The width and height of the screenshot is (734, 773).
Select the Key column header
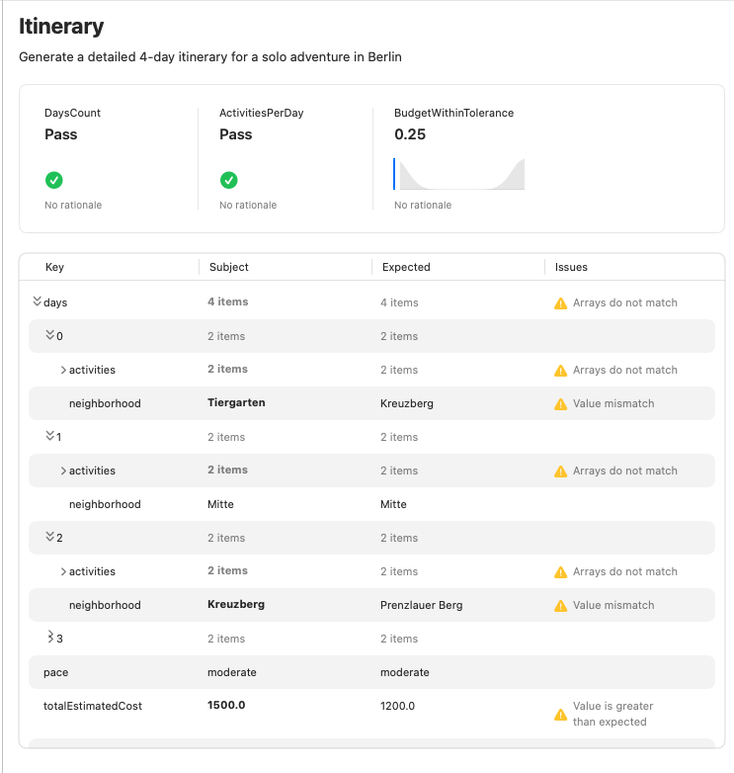(x=54, y=267)
